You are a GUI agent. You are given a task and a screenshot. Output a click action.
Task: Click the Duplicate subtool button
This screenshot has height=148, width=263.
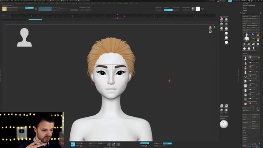point(246,123)
